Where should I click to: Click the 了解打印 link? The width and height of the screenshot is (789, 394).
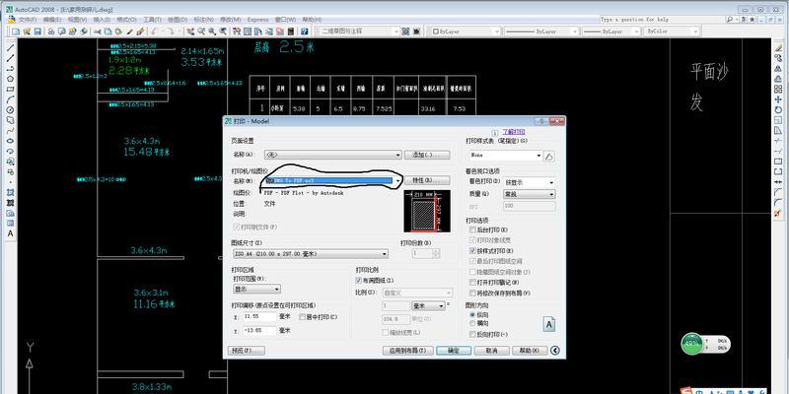514,132
